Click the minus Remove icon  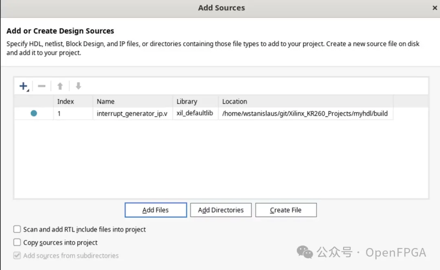click(42, 86)
